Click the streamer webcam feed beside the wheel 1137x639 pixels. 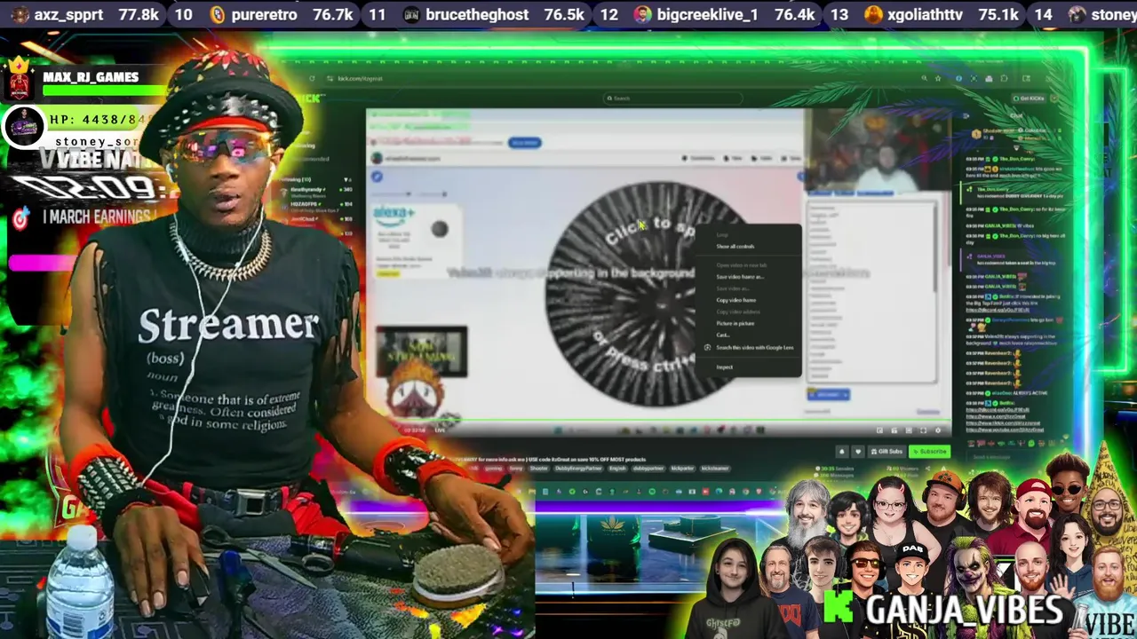pyautogui.click(x=877, y=151)
